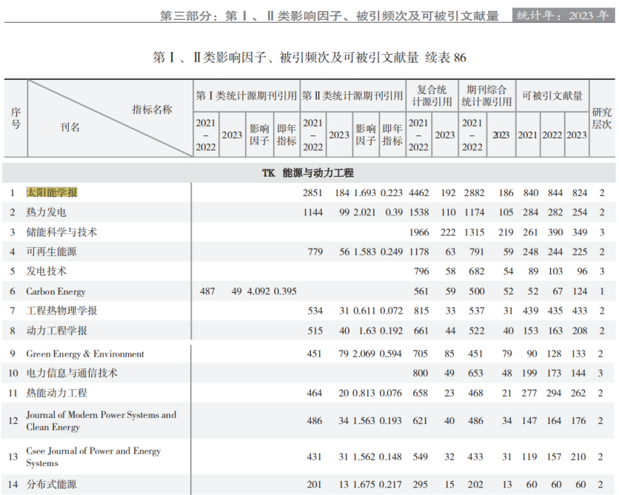Click 可再生能源 value 779
Screen dimensions: 619x495
tap(315, 252)
